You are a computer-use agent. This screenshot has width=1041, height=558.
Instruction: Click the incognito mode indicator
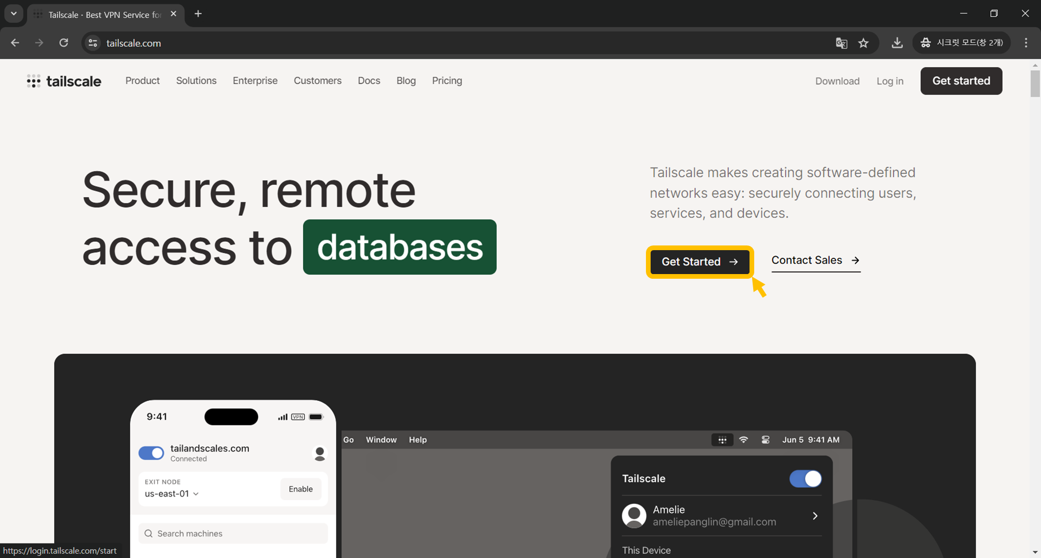tap(961, 43)
